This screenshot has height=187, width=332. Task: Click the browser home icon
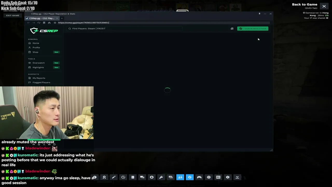click(x=49, y=23)
